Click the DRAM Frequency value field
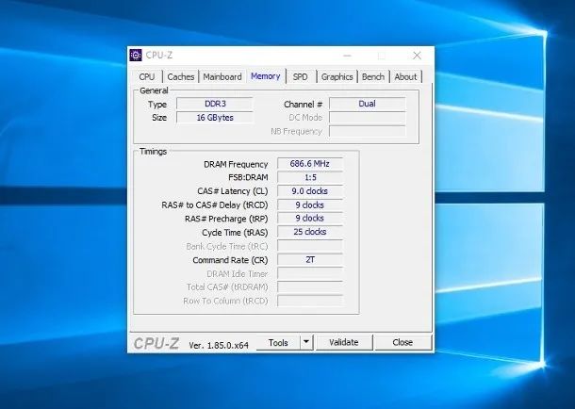The height and width of the screenshot is (409, 575). 309,164
